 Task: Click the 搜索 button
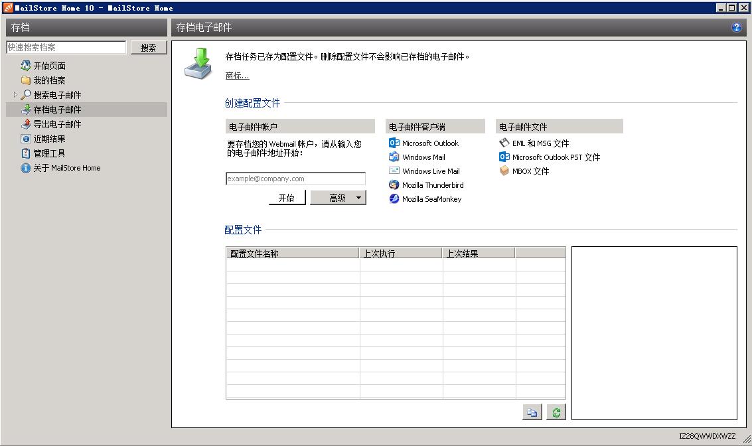point(148,48)
